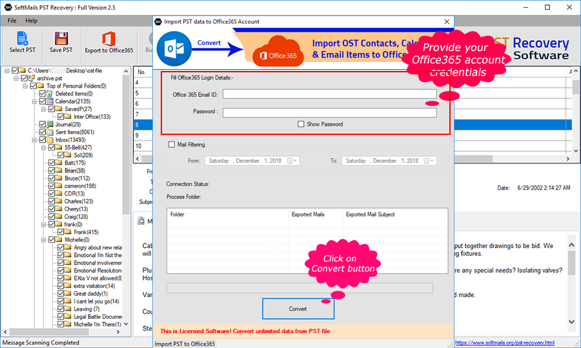The image size is (581, 348).
Task: Click the SoftMails app icon in title bar
Action: point(8,7)
